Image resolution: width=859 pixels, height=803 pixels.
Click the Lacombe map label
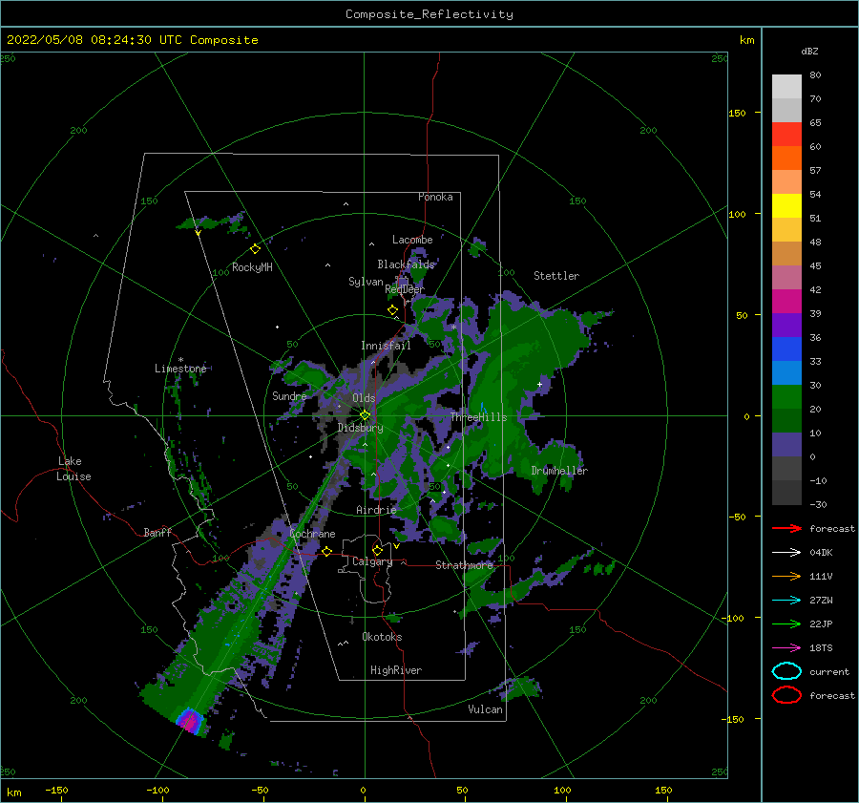412,240
